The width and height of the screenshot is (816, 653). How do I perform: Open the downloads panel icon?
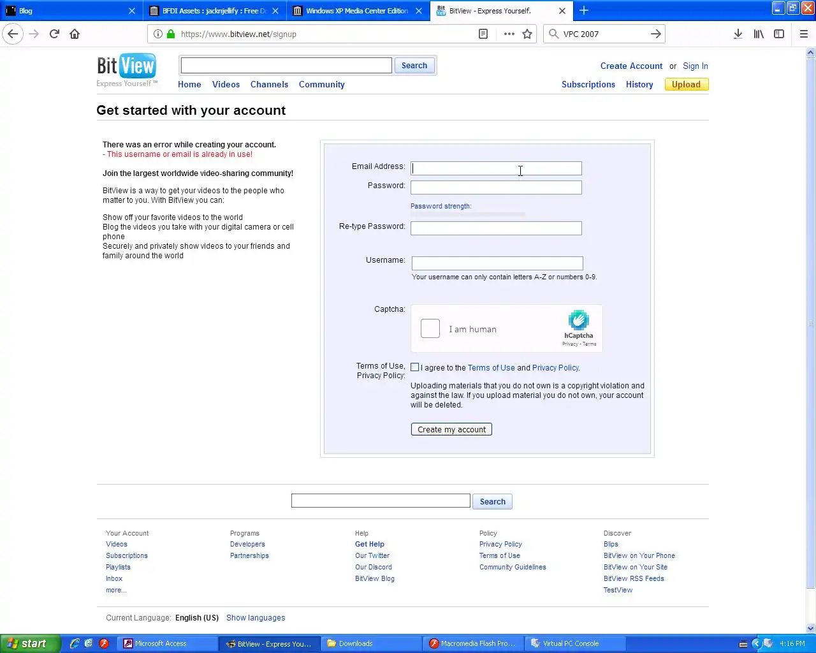738,34
